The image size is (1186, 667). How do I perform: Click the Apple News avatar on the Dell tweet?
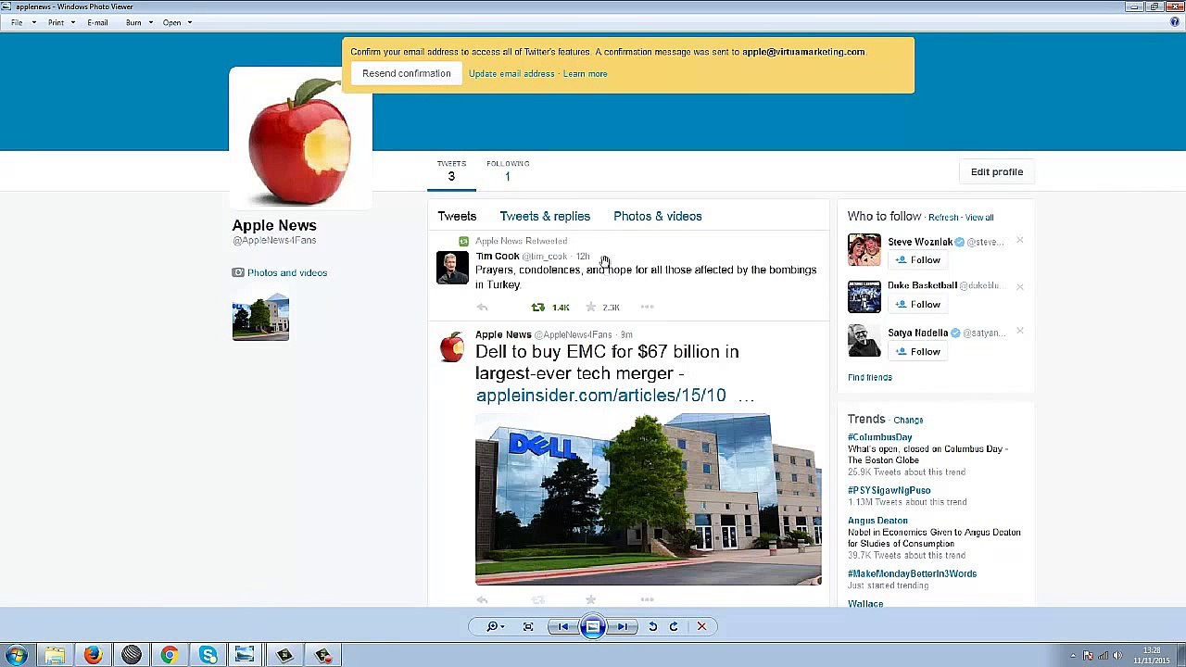pos(452,347)
